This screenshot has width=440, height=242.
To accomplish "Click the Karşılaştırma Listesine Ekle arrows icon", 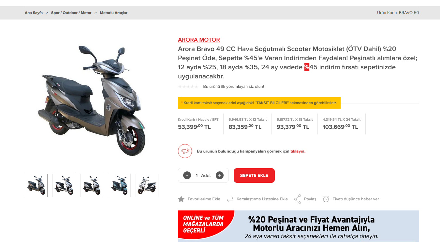I will 230,199.
